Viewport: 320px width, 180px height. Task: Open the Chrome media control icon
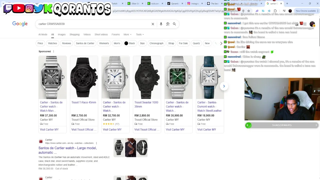[x=284, y=11]
